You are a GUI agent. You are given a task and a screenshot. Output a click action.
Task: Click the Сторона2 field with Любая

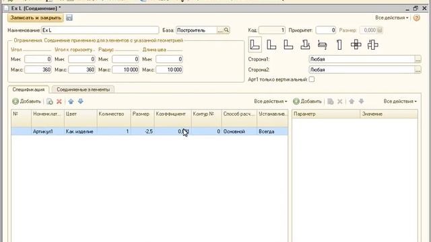(x=362, y=70)
